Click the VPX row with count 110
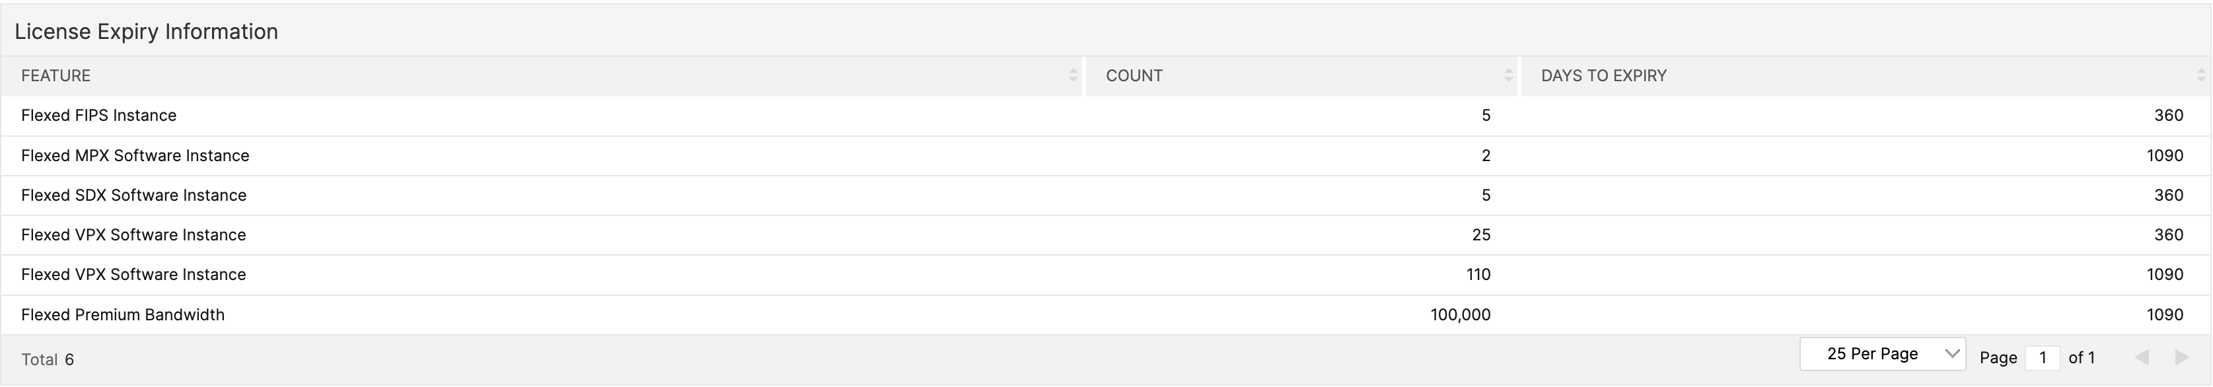The image size is (2213, 387). coord(1106,275)
